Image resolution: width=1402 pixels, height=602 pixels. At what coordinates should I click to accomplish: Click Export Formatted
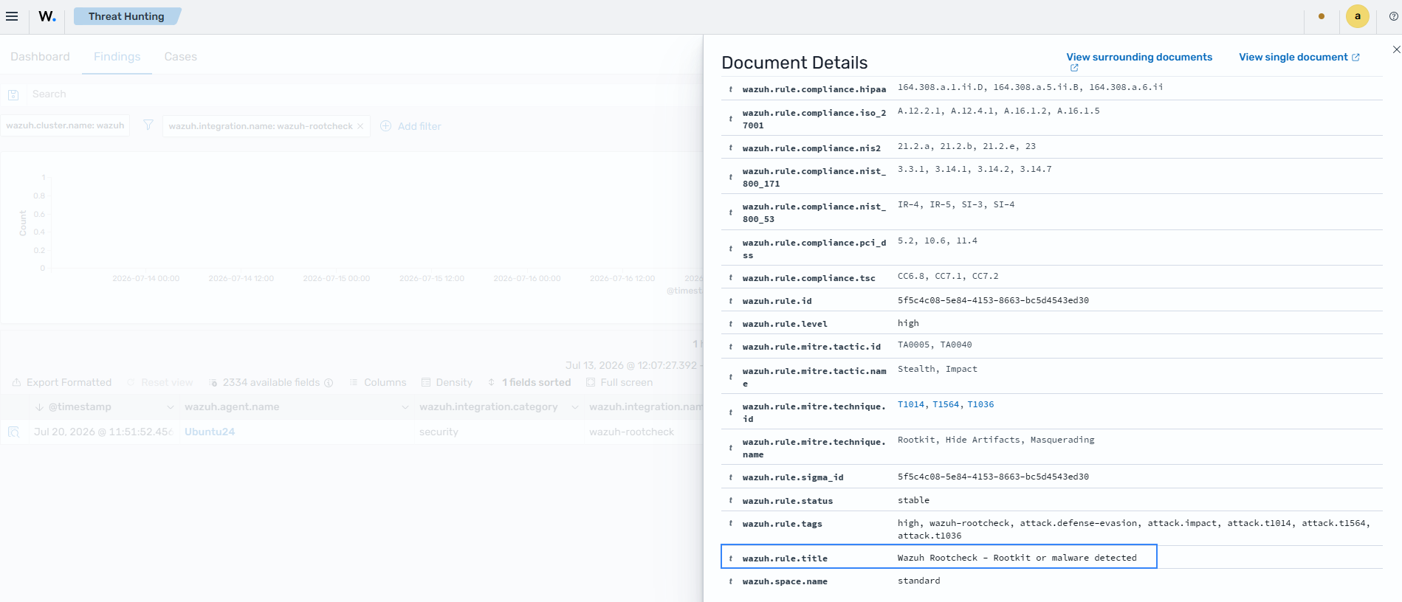pyautogui.click(x=62, y=383)
